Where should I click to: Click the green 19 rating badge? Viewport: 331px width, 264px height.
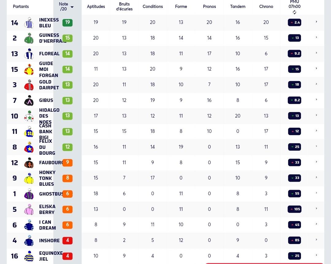[67, 22]
